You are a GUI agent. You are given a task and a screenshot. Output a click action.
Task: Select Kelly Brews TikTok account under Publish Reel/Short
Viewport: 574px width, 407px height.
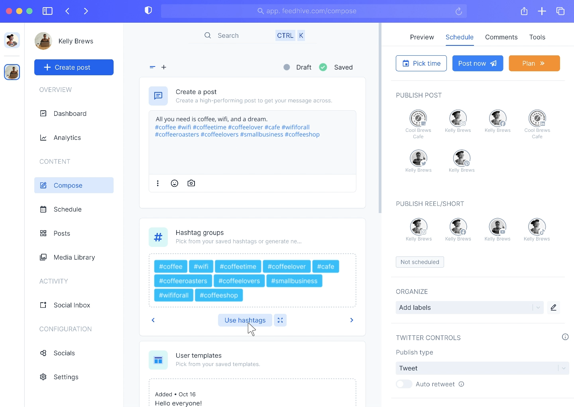pyautogui.click(x=537, y=227)
